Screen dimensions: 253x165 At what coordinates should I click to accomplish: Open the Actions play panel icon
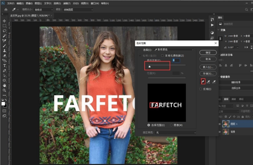(x=212, y=25)
